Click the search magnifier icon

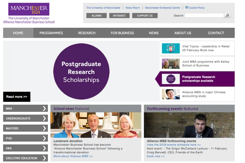[x=227, y=15]
